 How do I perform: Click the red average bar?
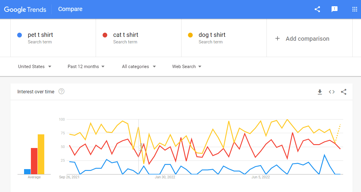(34, 161)
